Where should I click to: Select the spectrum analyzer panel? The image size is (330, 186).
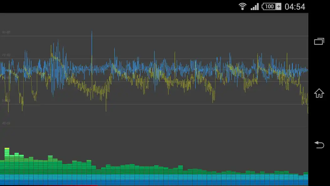point(154,163)
